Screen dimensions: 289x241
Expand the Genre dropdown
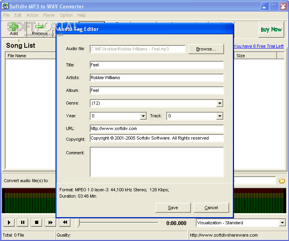click(x=220, y=103)
